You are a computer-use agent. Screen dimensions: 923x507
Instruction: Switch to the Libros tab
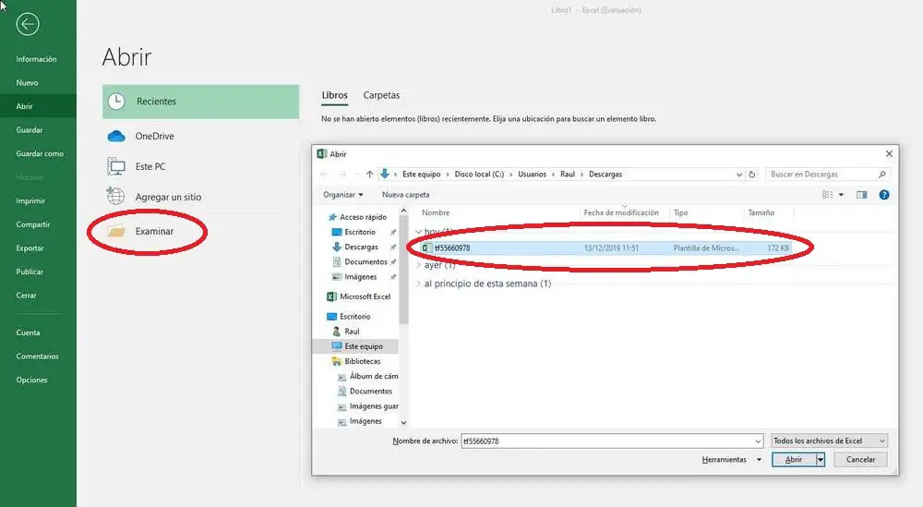(x=334, y=95)
